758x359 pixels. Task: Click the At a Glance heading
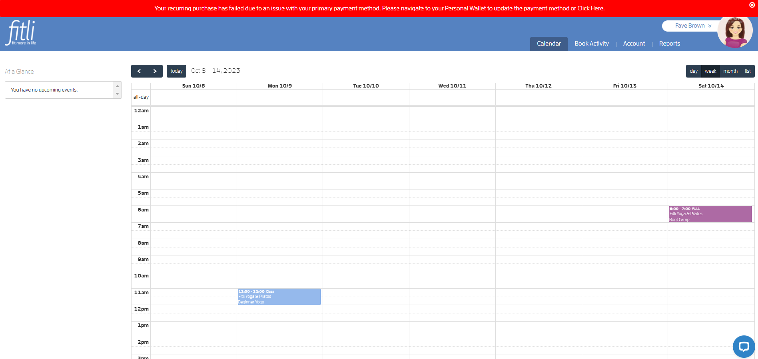click(19, 72)
